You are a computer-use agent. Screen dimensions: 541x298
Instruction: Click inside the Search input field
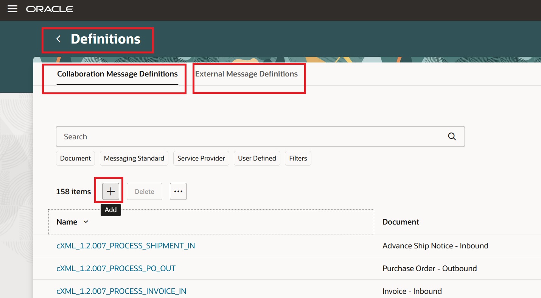coord(227,136)
